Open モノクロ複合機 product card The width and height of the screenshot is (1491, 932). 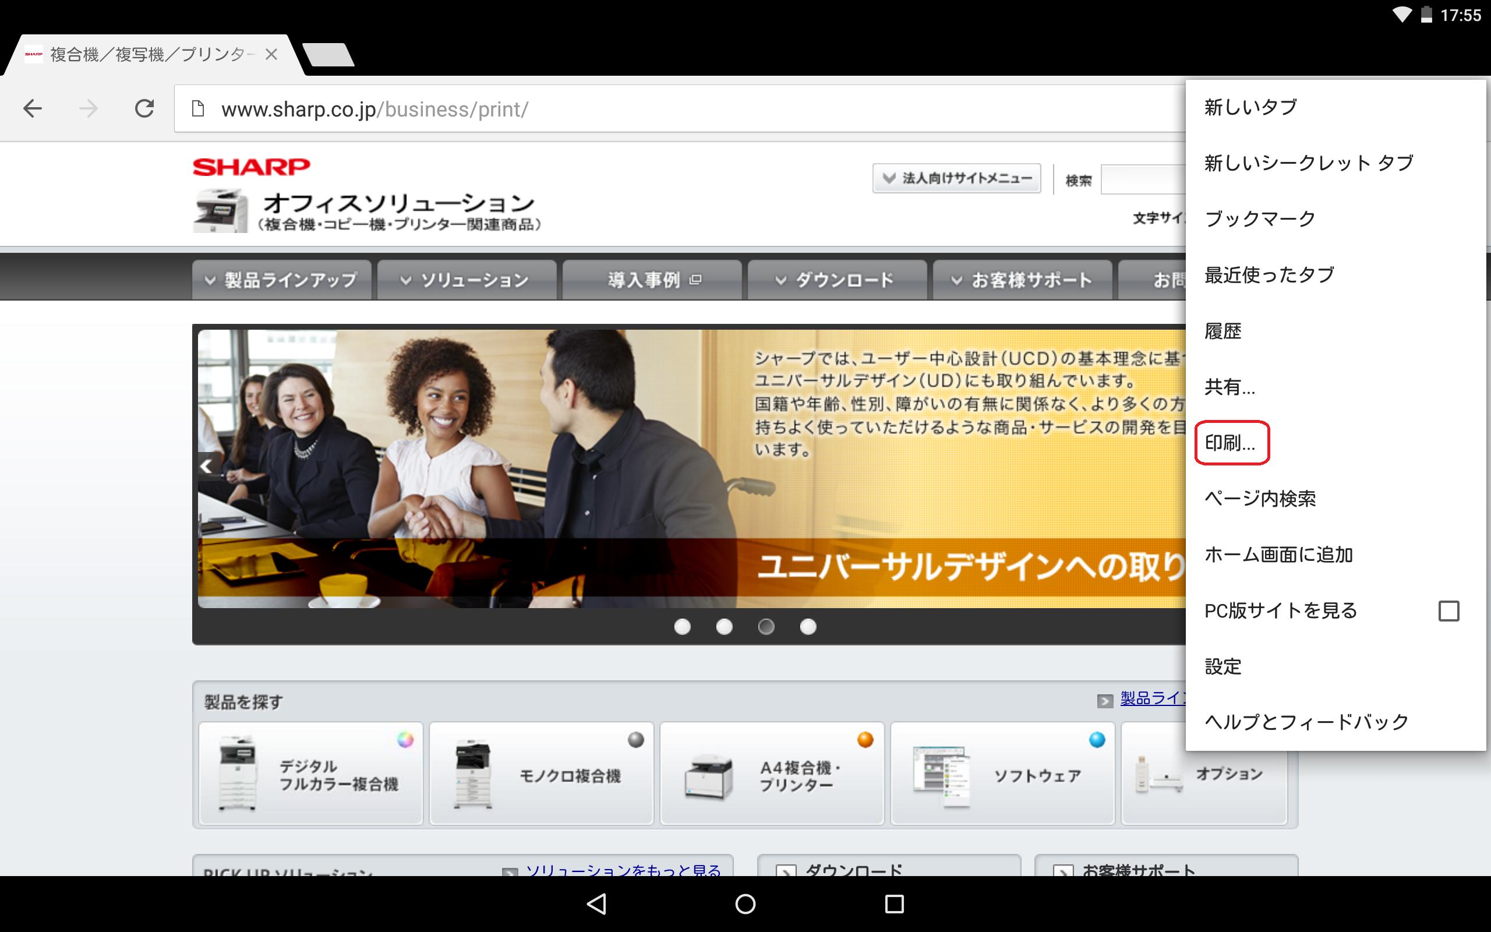pyautogui.click(x=541, y=774)
